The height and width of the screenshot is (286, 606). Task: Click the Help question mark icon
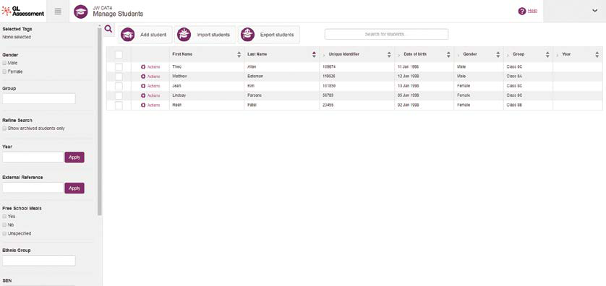[x=522, y=11]
